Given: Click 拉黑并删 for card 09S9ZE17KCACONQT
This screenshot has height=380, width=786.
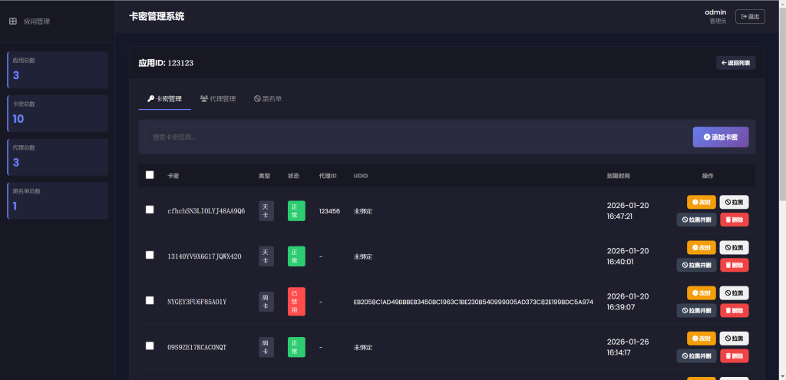Looking at the screenshot, I should tap(696, 355).
